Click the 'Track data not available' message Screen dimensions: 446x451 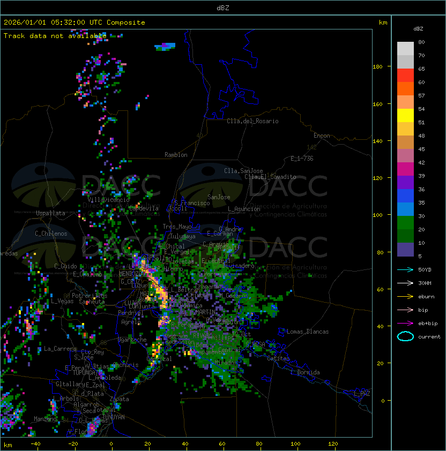pos(55,36)
